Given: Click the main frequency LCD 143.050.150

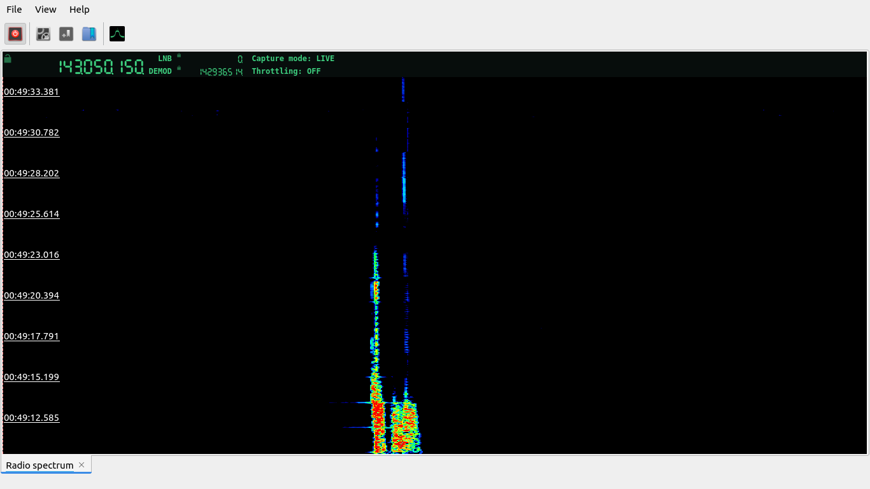Looking at the screenshot, I should point(101,67).
